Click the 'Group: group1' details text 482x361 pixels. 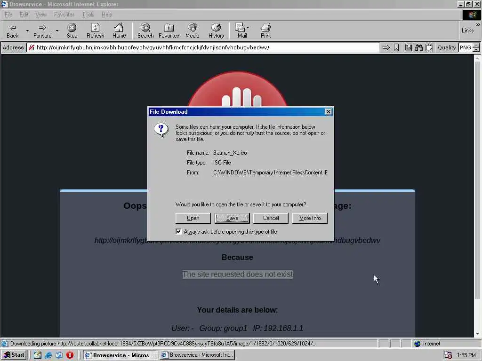point(223,328)
